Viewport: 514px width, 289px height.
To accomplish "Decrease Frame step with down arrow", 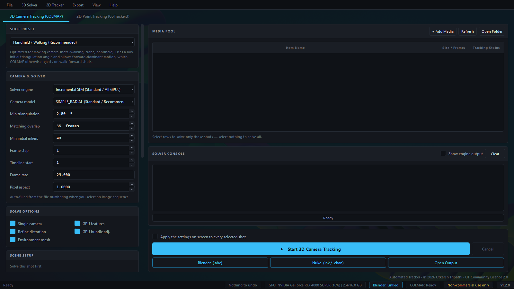I will point(132,153).
